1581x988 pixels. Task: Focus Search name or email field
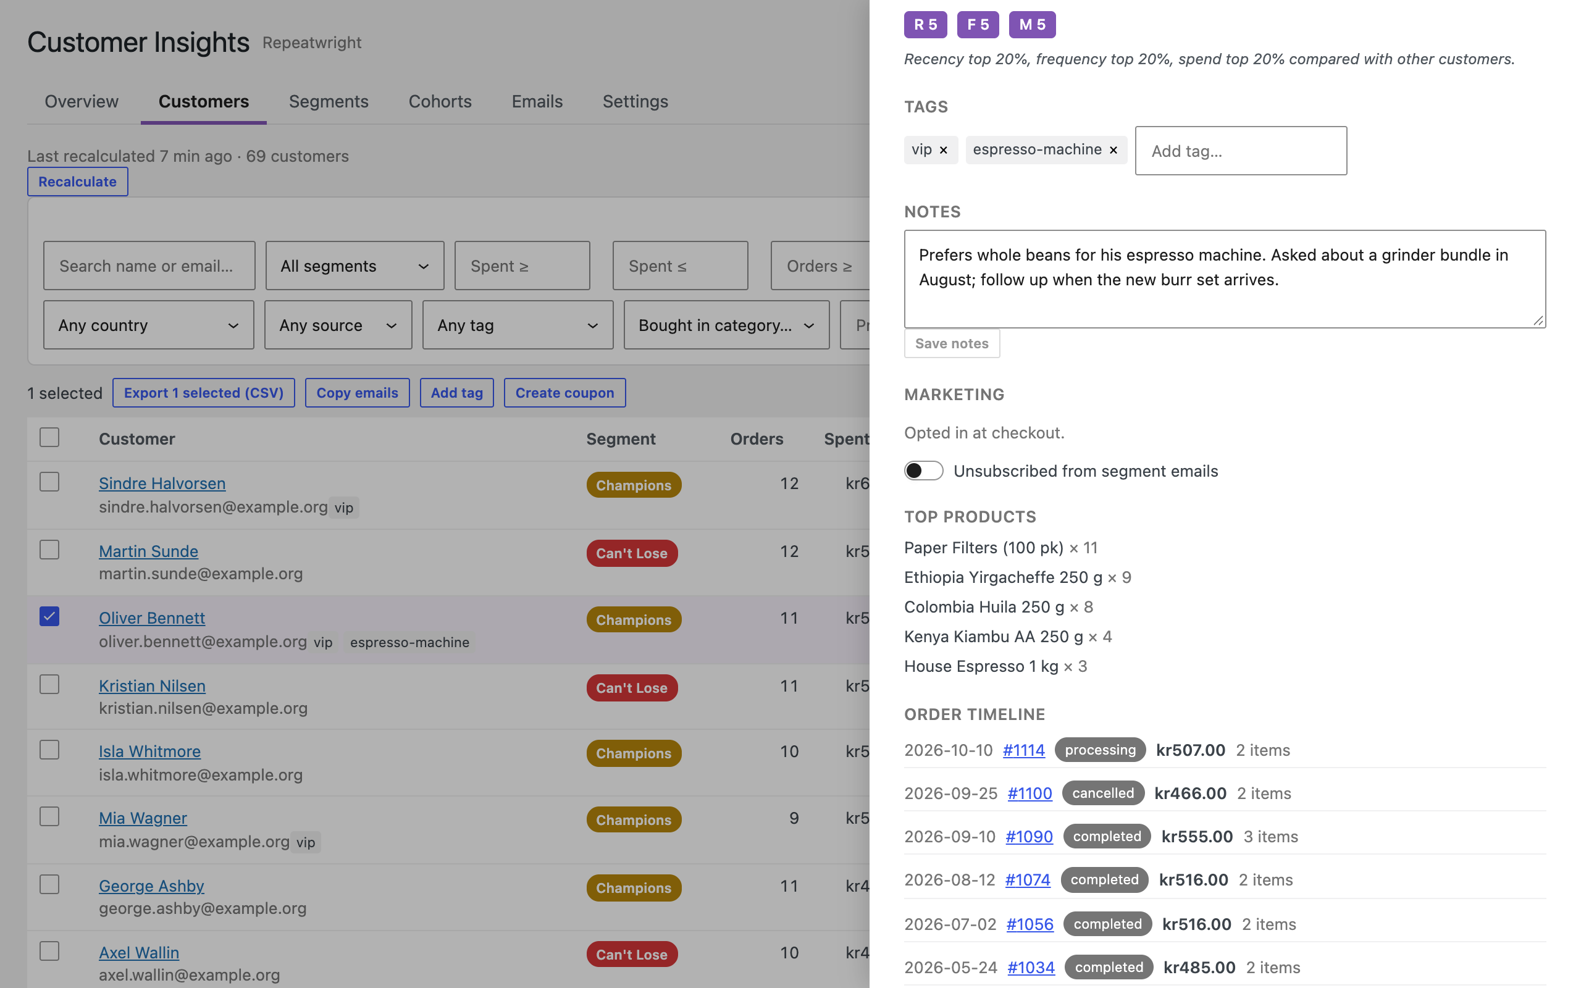pos(149,266)
